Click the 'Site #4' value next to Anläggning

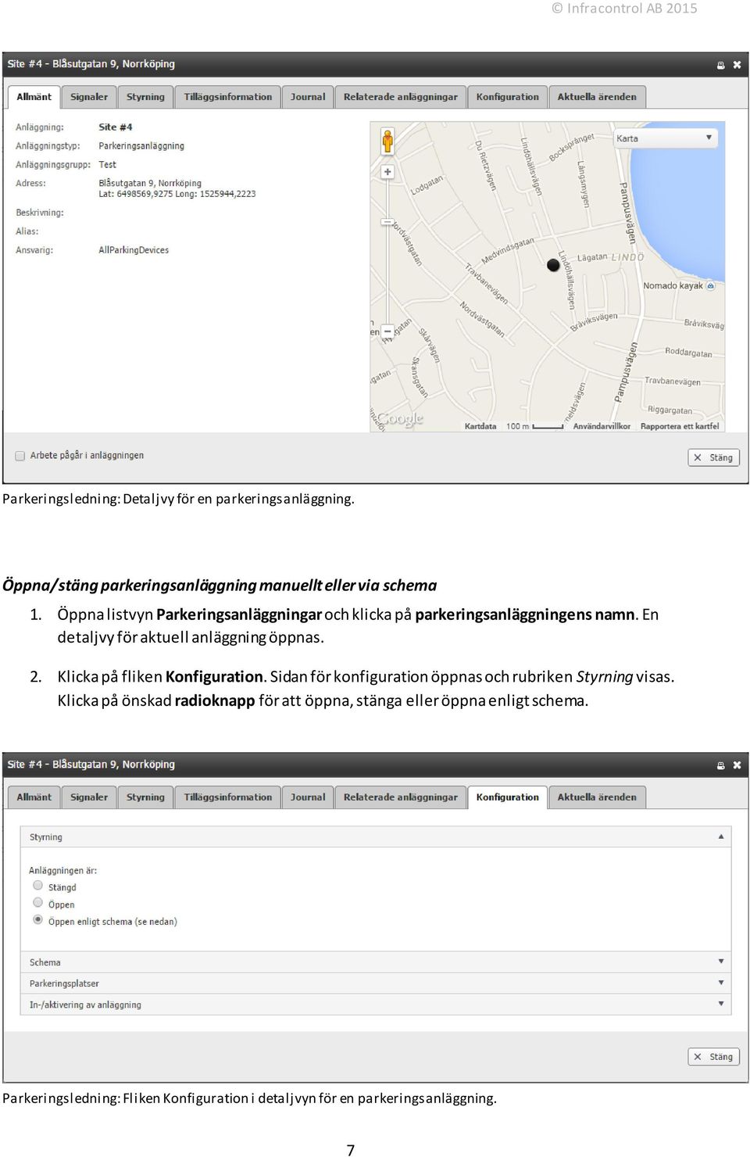(116, 127)
